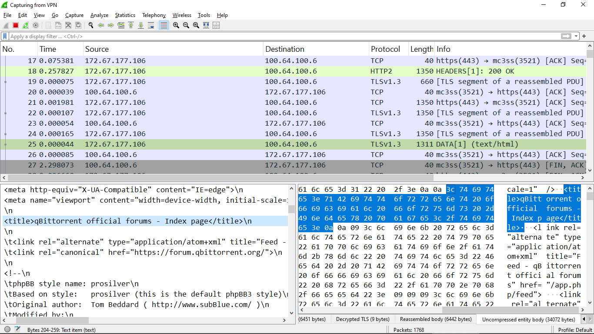Open the display filter bookmark menu
594x334 pixels.
coord(5,37)
